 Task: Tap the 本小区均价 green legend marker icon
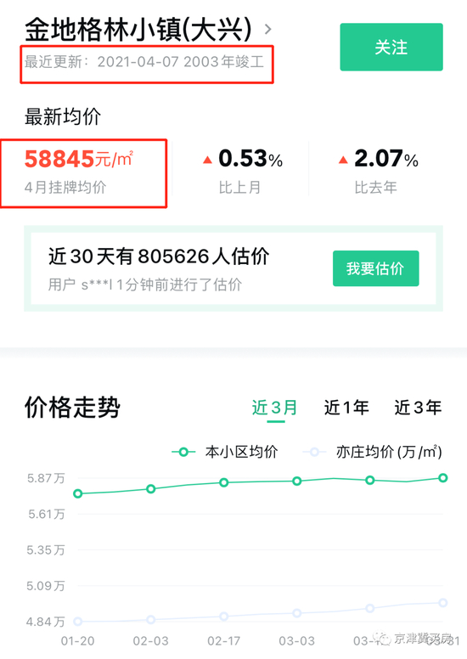183,453
